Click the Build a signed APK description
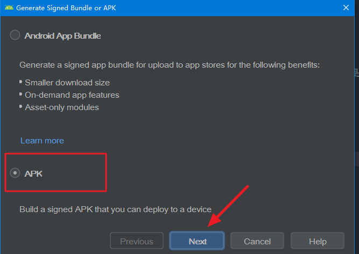This screenshot has width=359, height=254. (115, 209)
